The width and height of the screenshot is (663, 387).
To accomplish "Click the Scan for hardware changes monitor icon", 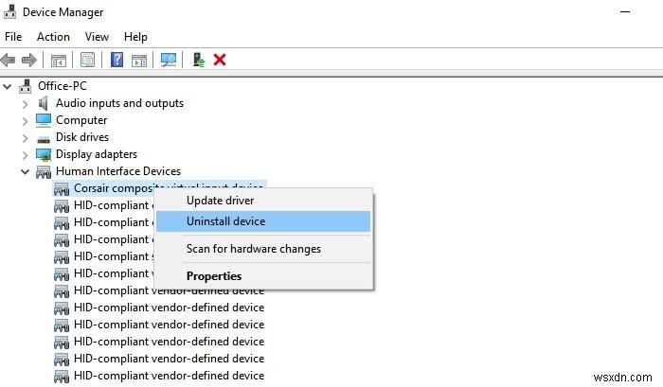I will 168,60.
